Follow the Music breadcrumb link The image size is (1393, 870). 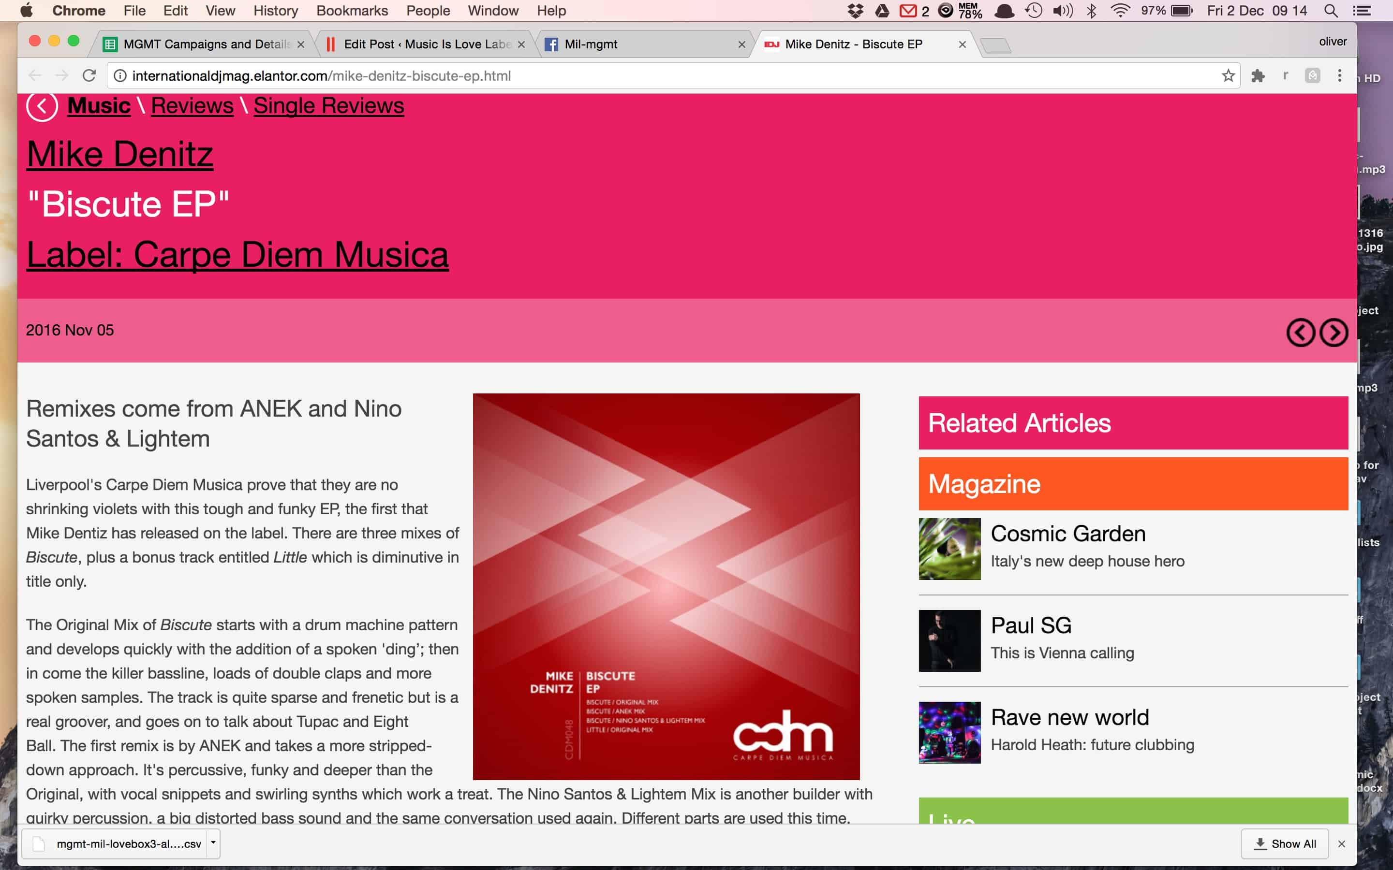pyautogui.click(x=99, y=106)
